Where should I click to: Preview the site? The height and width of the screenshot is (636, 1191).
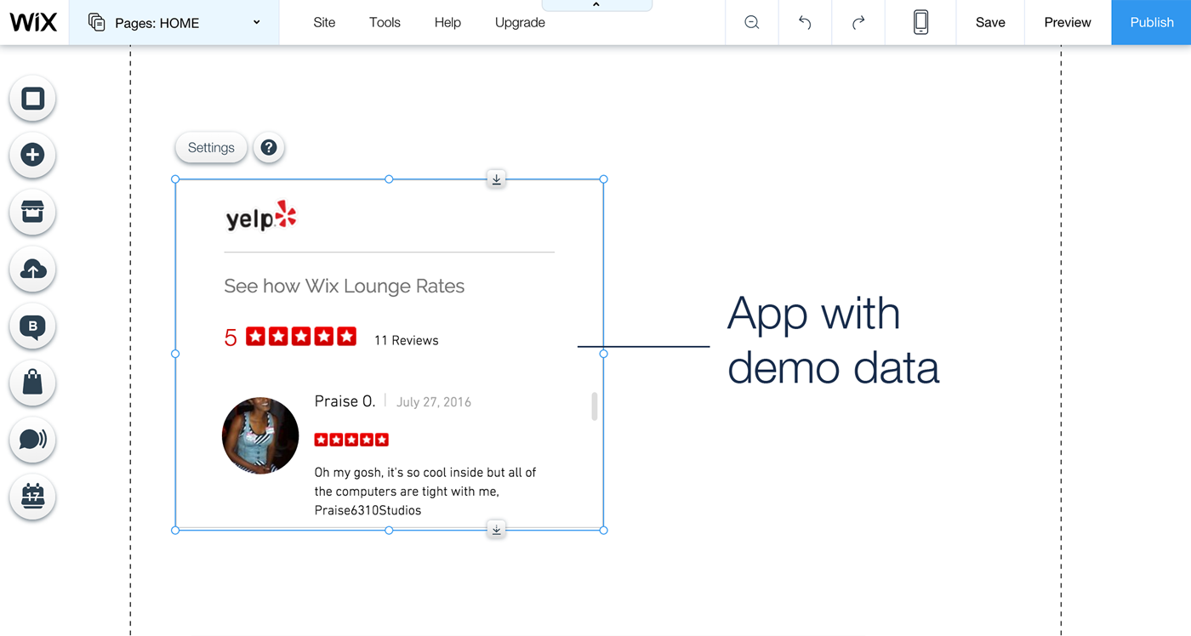coord(1068,23)
